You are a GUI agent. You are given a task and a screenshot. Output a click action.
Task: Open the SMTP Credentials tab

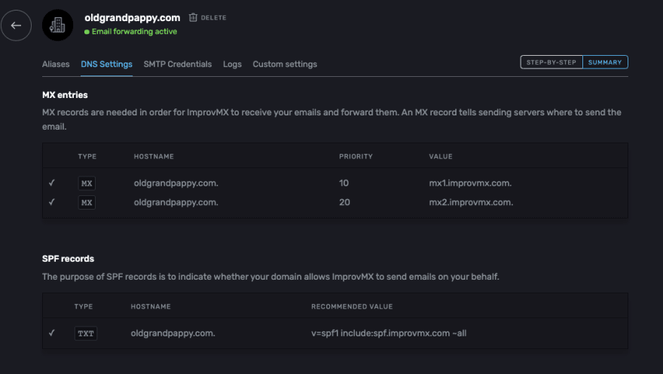click(178, 64)
